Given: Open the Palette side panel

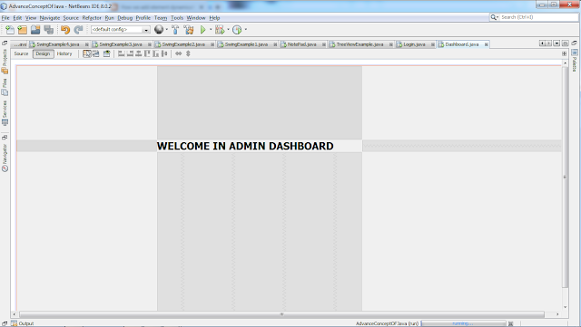Looking at the screenshot, I should pos(575,61).
